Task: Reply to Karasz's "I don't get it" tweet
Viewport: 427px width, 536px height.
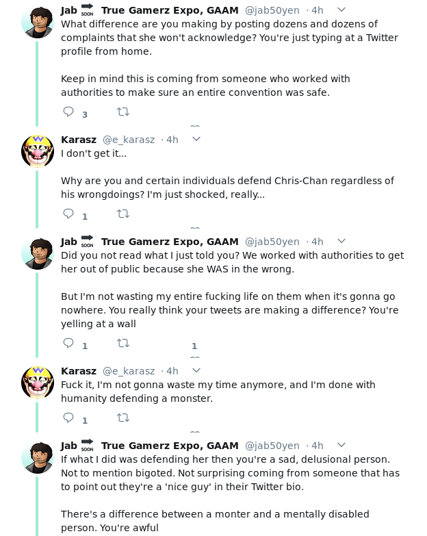Action: coord(68,214)
